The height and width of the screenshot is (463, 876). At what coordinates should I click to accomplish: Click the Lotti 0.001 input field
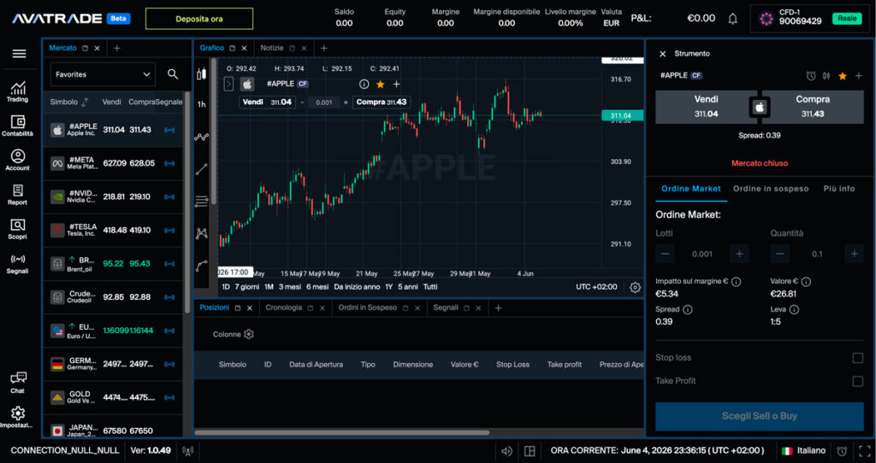click(702, 255)
